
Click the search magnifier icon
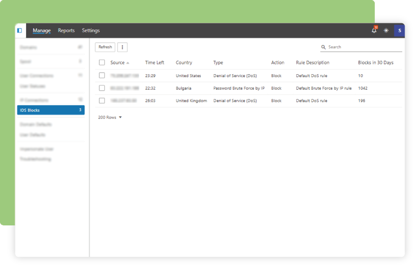pos(323,47)
